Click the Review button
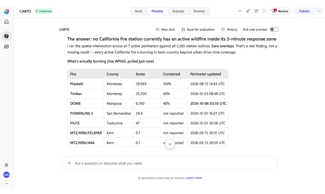The height and width of the screenshot is (194, 325). [280, 11]
